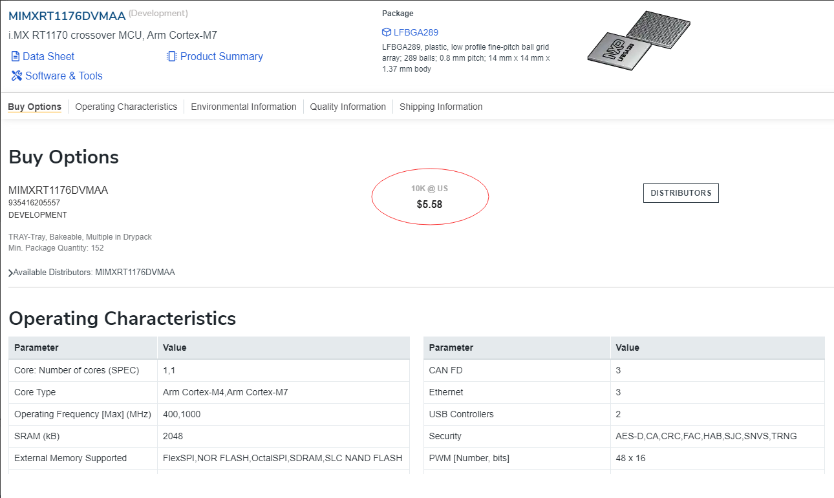The width and height of the screenshot is (834, 498).
Task: Select the 48 x 16 PWM value
Action: click(630, 458)
